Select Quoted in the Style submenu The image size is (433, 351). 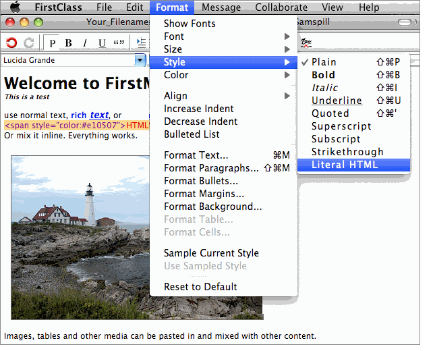(353, 113)
